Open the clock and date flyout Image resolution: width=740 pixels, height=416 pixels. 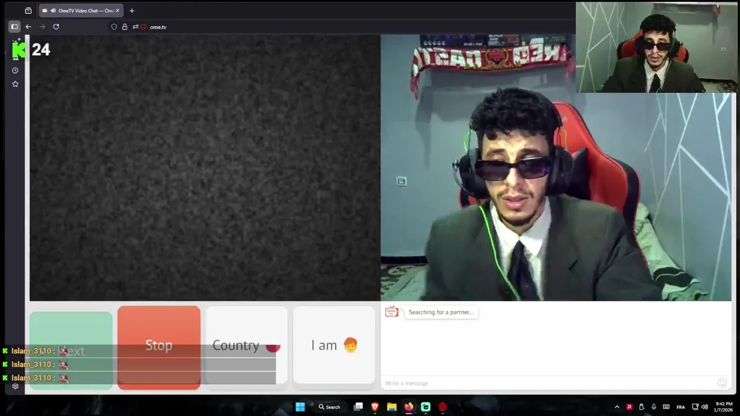click(x=724, y=407)
